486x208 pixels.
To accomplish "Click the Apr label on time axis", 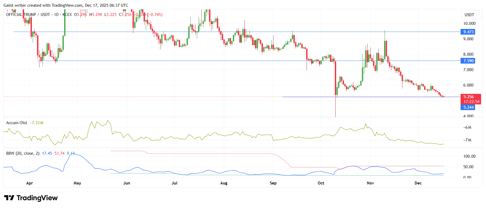I will pyautogui.click(x=29, y=183).
